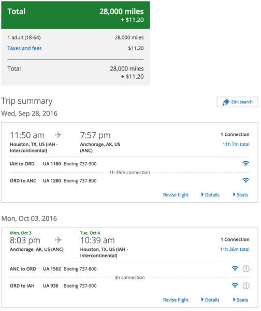The image size is (261, 311).
Task: Click Revise flight for Oct 03 trip
Action: click(x=176, y=300)
